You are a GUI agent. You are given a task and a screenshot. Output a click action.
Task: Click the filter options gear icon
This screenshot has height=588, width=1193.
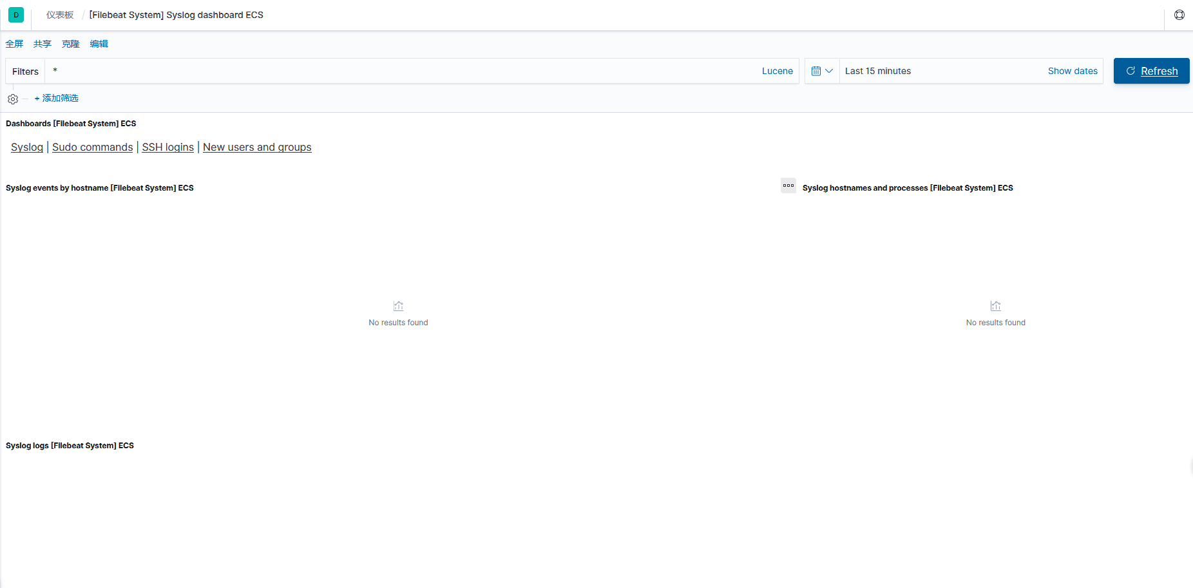pyautogui.click(x=12, y=99)
